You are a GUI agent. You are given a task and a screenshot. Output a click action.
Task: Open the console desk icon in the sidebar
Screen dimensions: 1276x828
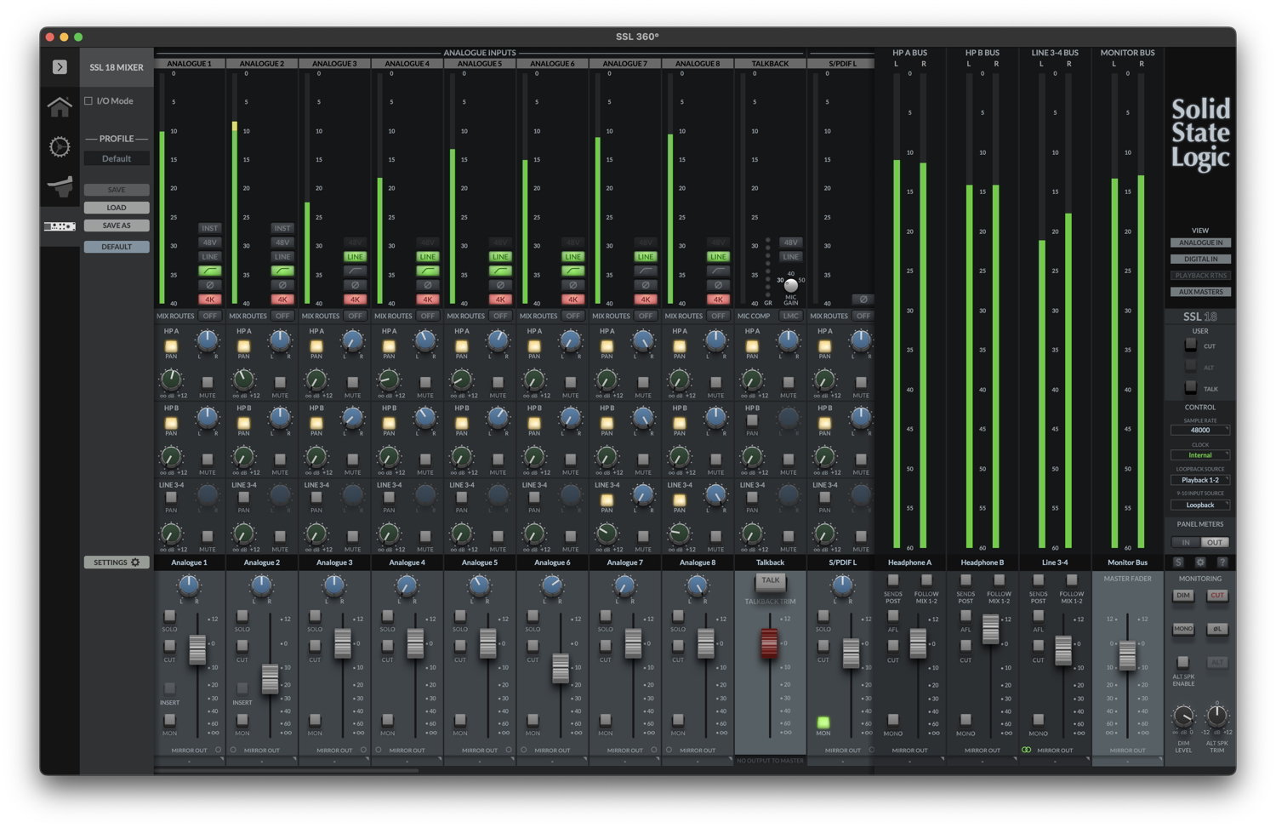[60, 186]
